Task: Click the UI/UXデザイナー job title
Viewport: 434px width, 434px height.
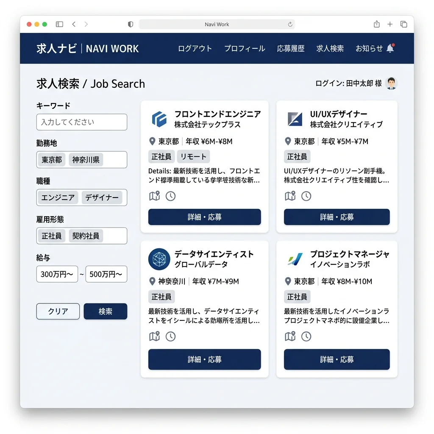Action: tap(339, 114)
